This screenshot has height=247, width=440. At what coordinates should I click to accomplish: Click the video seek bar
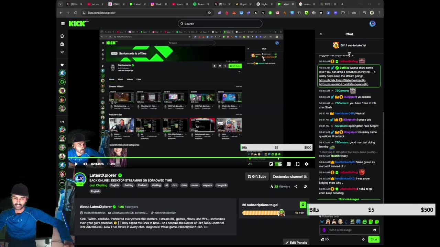191,158
